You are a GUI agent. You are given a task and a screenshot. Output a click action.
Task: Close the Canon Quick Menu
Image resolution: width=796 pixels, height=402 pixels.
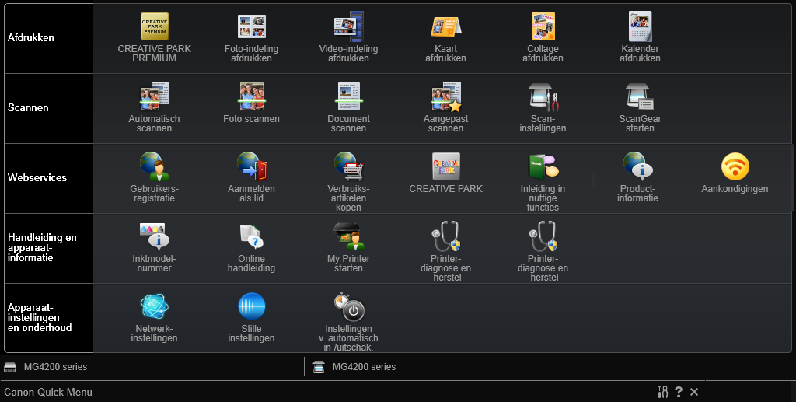[x=694, y=392]
